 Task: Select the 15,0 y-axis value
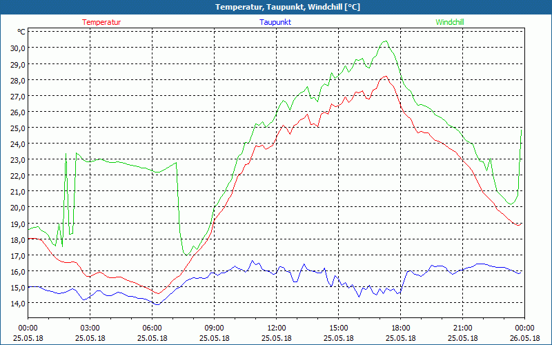18,287
